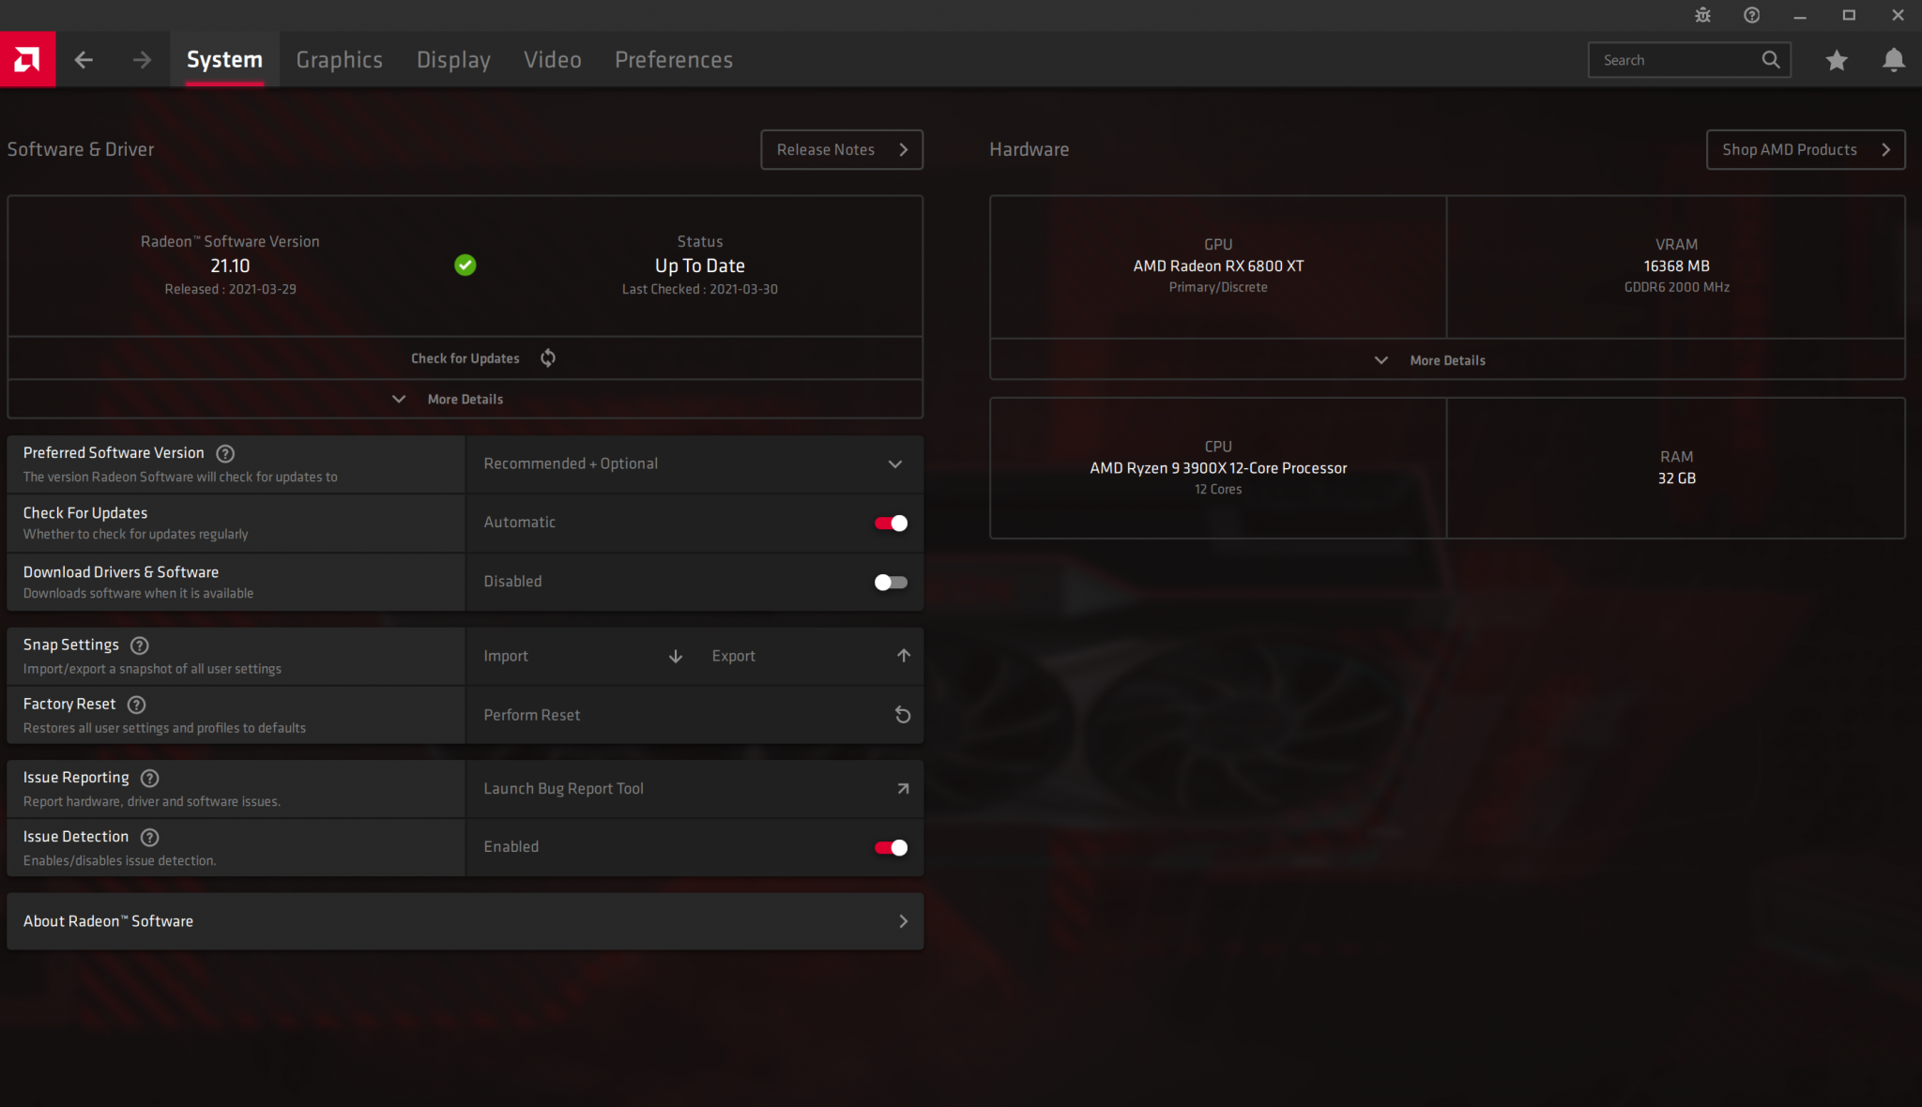Click the Export upload arrow icon

click(903, 656)
